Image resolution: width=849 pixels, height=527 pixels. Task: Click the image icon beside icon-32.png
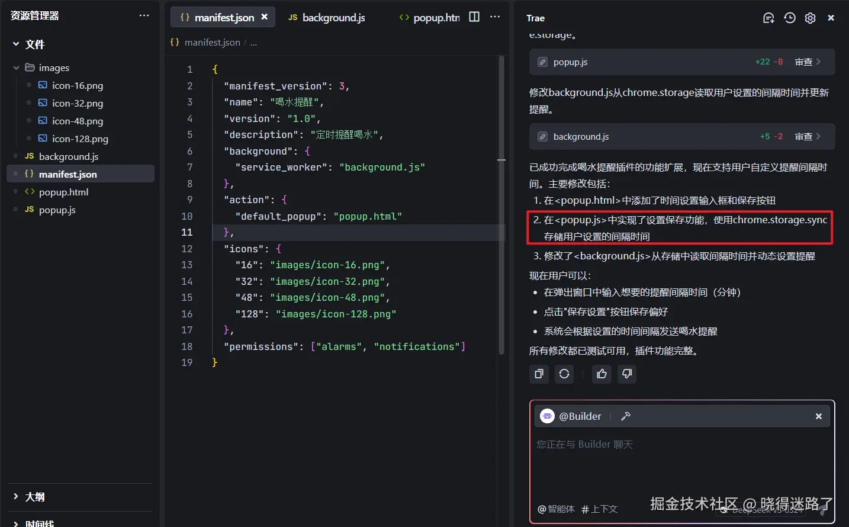43,103
